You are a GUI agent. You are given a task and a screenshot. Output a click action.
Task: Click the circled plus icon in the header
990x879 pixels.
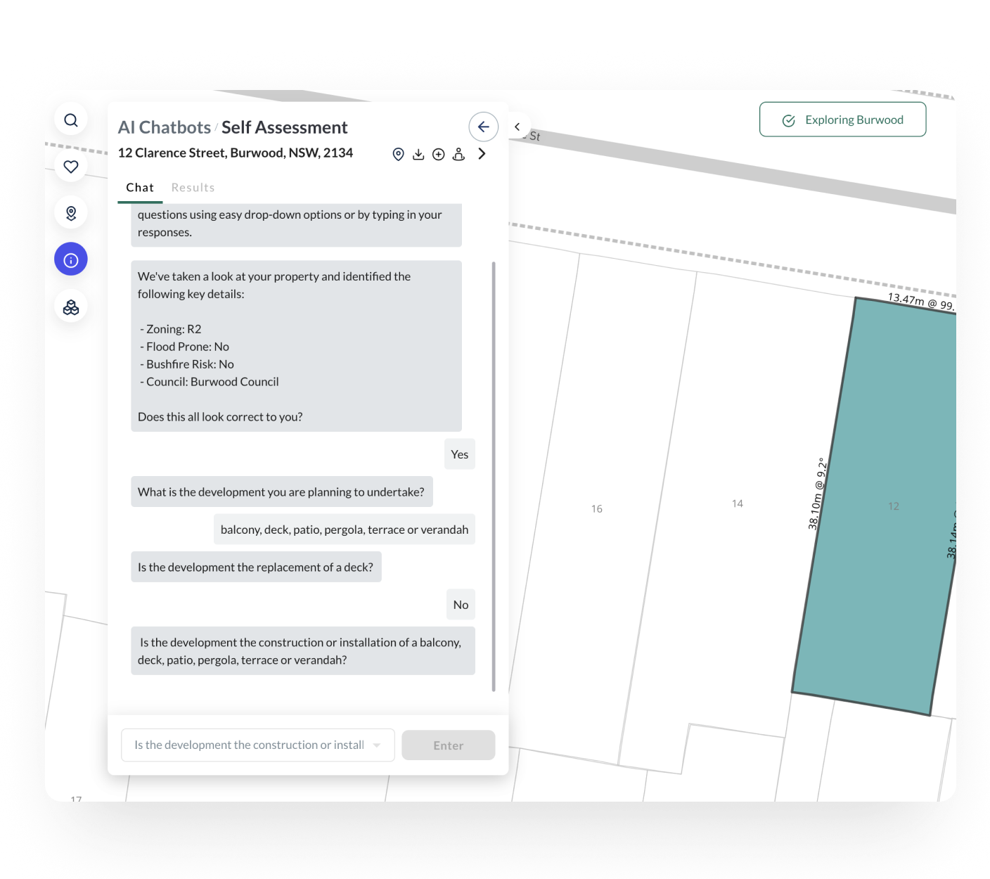439,153
